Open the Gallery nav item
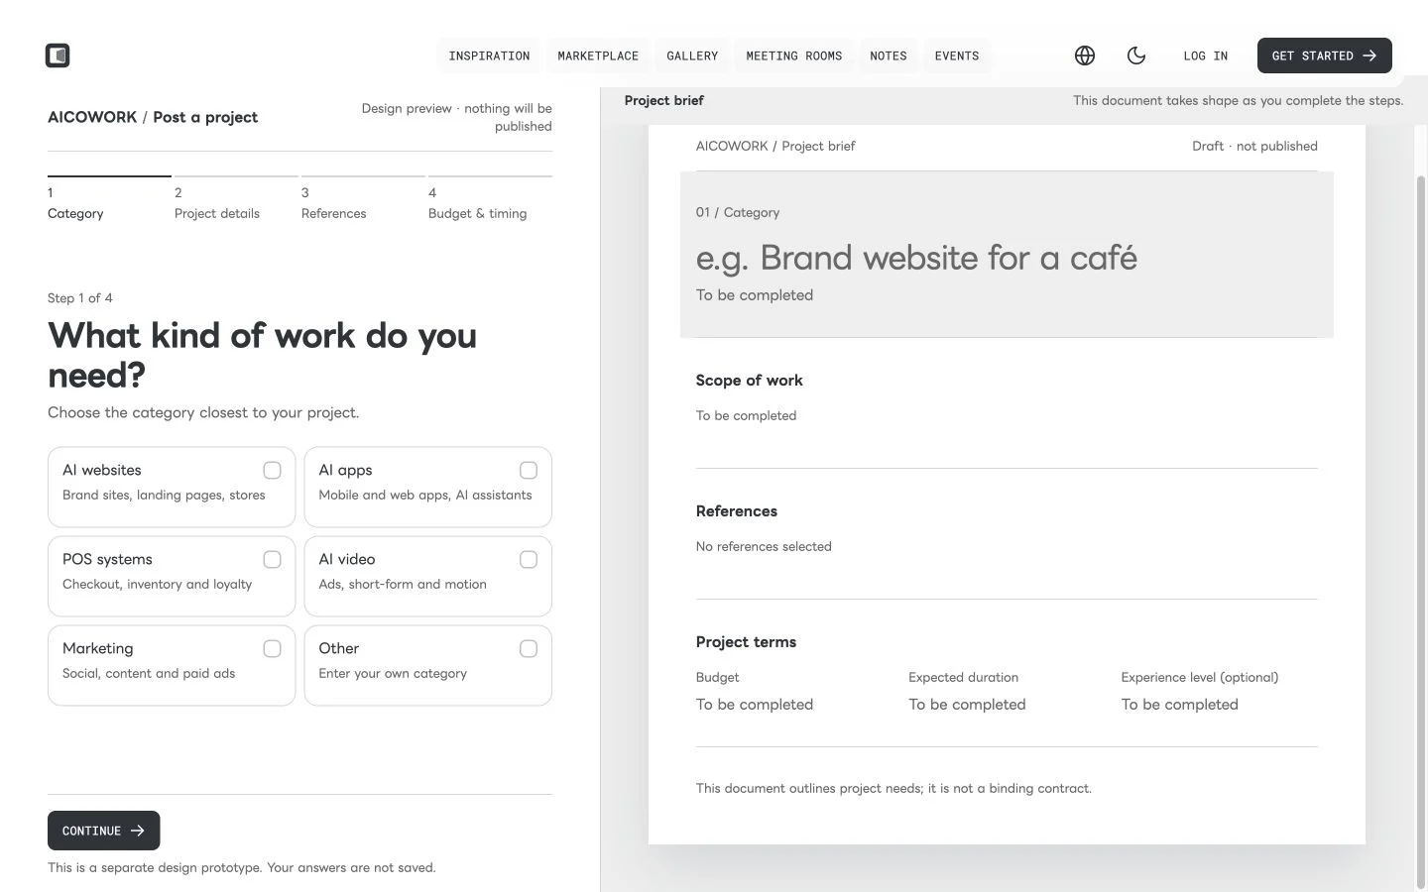Image resolution: width=1428 pixels, height=892 pixels. point(692,56)
